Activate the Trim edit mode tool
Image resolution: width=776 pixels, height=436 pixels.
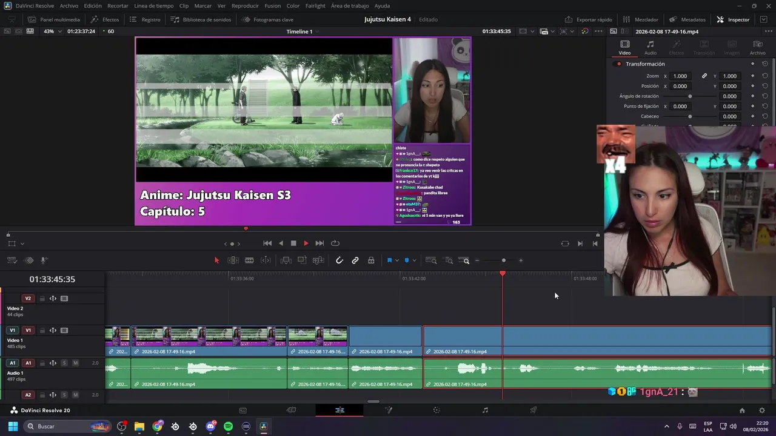[233, 260]
